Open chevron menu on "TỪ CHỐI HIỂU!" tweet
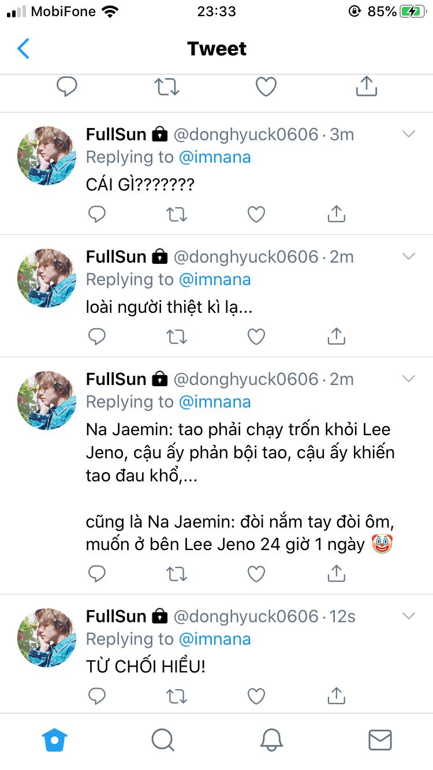 click(409, 616)
